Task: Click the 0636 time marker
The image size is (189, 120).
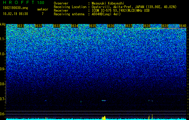Action: pos(111,26)
